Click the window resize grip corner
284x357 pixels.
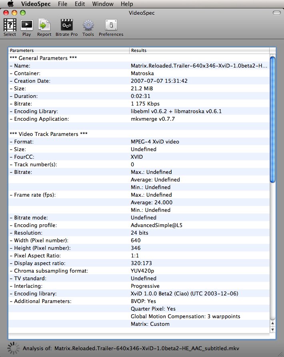tap(280, 353)
